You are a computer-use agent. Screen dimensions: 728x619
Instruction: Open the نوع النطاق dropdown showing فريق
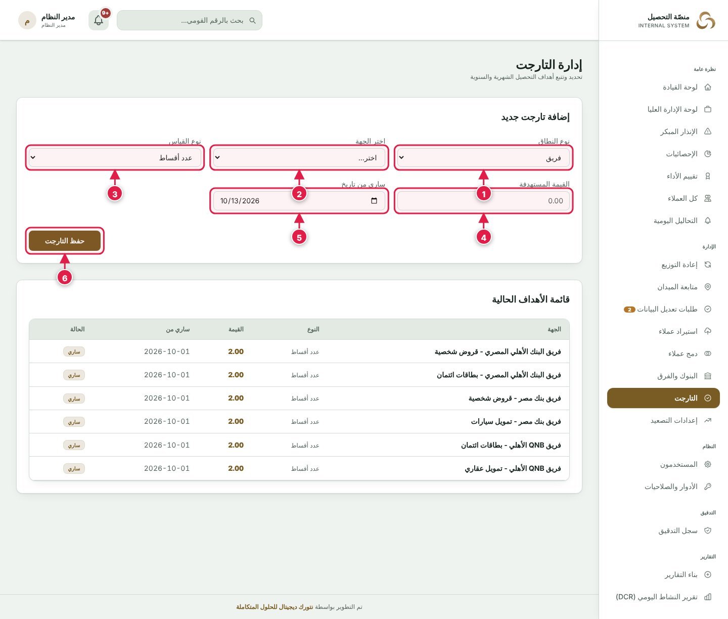(x=483, y=158)
